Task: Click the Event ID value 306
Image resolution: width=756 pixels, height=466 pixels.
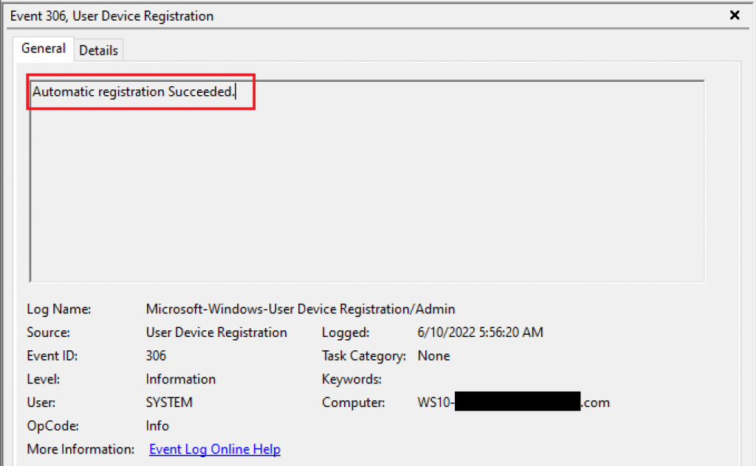Action: click(x=156, y=355)
